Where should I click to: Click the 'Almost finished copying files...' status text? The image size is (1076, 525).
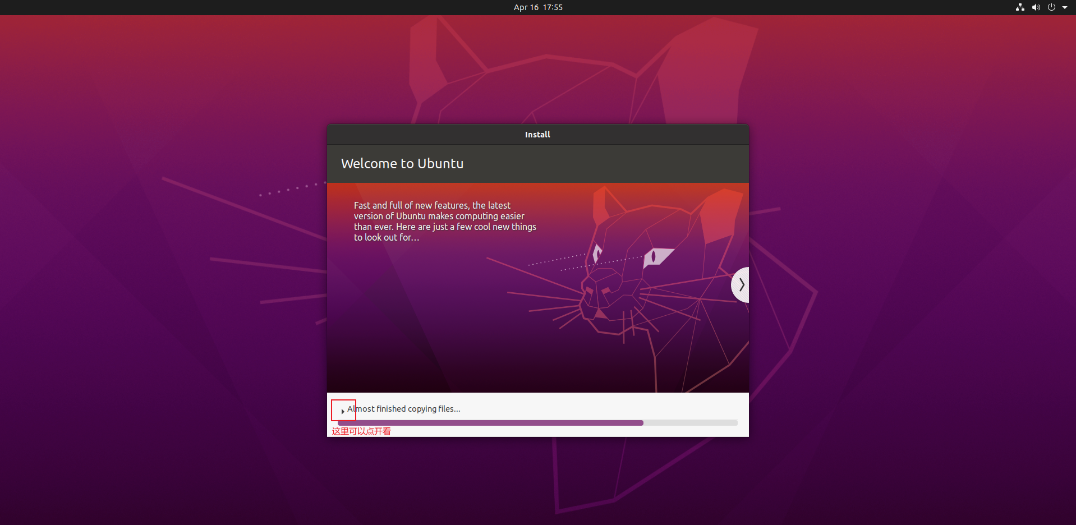[x=403, y=409]
